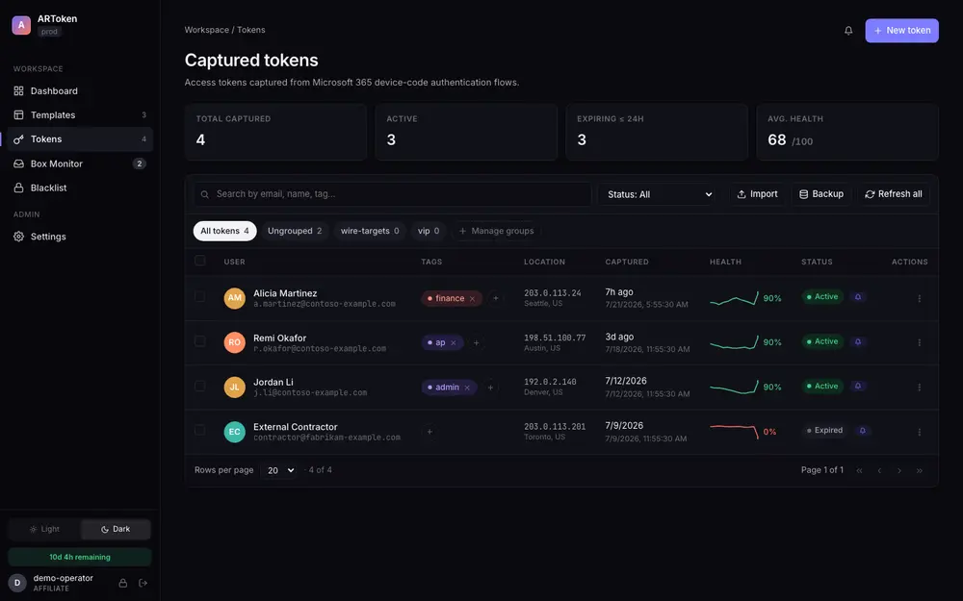Go to the previous page arrow
963x601 pixels.
pos(879,470)
